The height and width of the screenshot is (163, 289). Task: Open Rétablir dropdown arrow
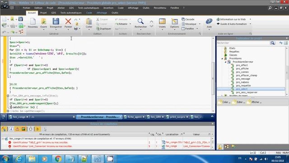click(130, 24)
